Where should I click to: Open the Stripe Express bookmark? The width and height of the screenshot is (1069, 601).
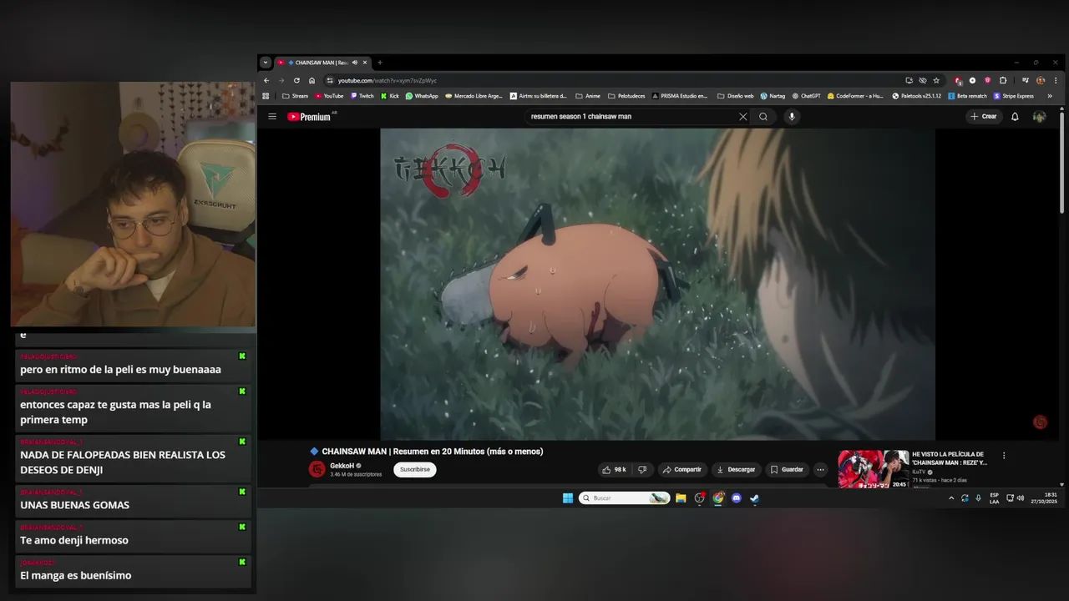point(1013,96)
